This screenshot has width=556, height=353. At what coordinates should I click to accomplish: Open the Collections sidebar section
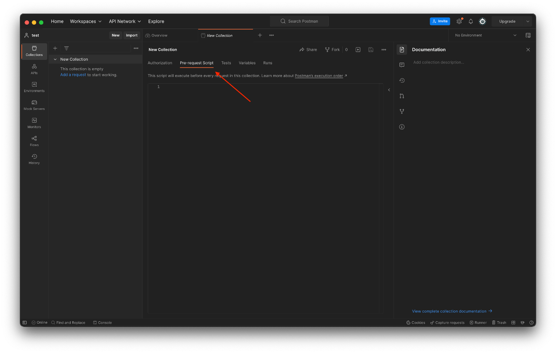tap(34, 51)
